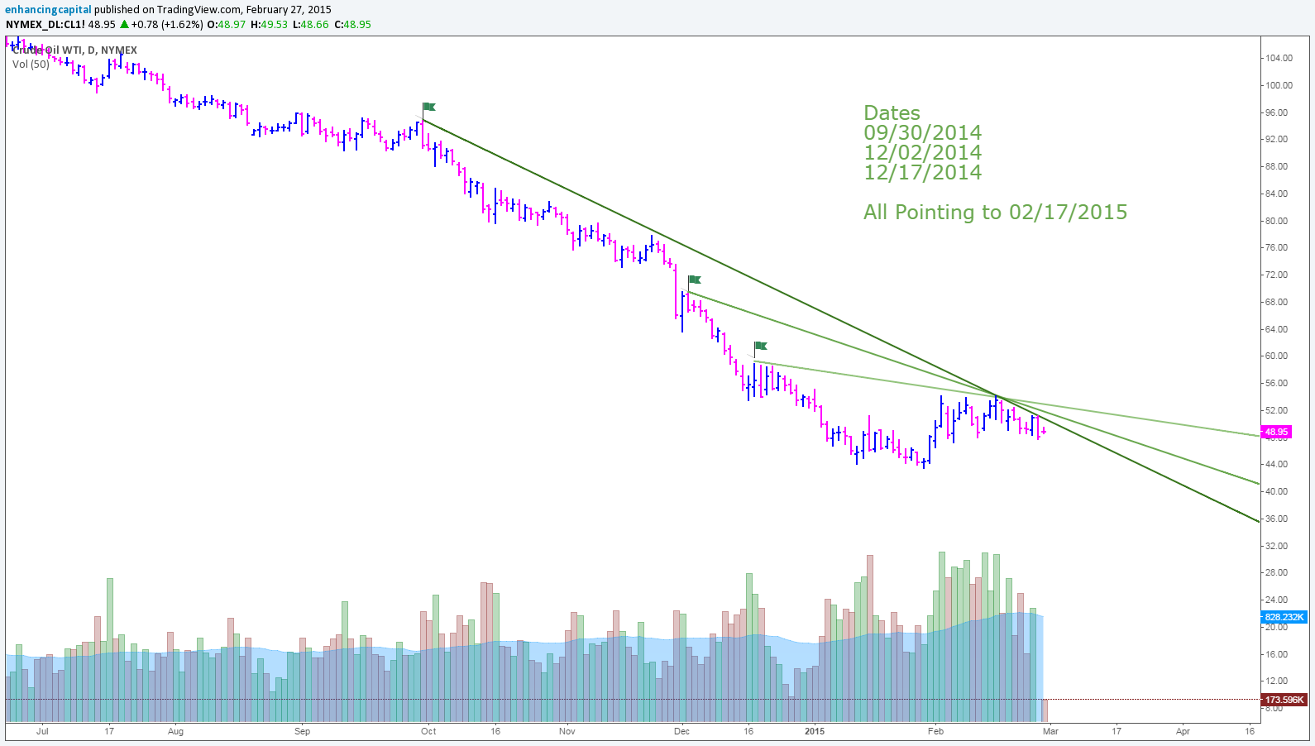Click the 'Aug' label on time axis

pyautogui.click(x=175, y=731)
